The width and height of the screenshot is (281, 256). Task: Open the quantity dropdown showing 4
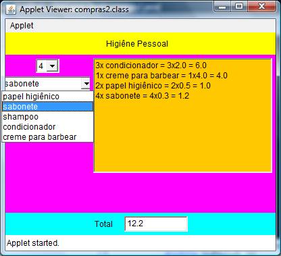(x=47, y=66)
